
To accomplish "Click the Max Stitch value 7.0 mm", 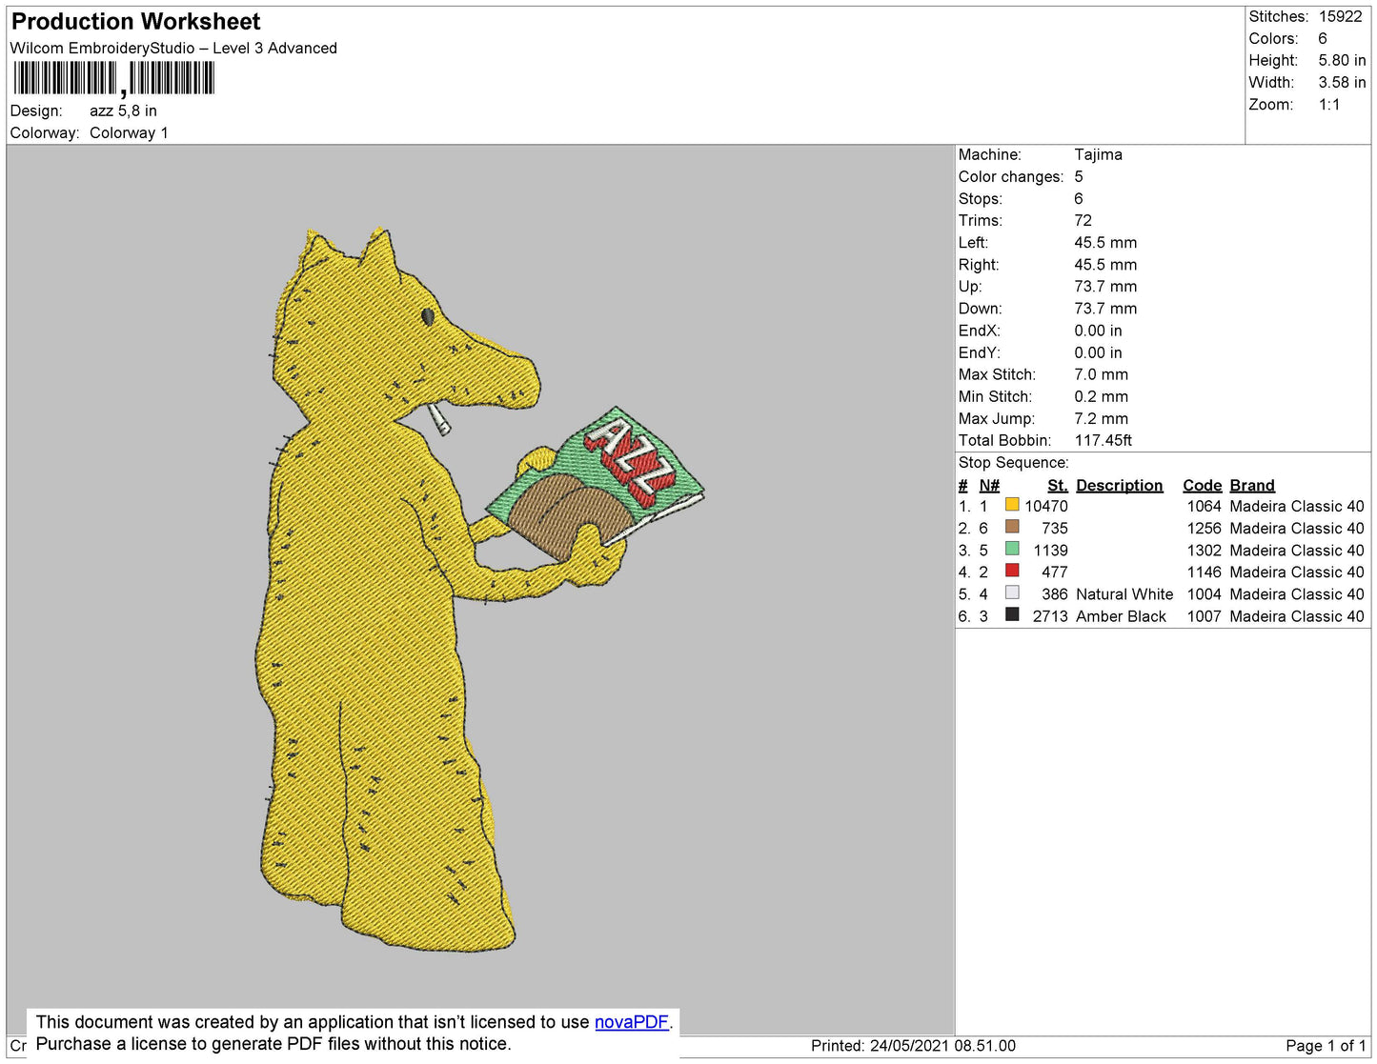I will coord(1101,374).
